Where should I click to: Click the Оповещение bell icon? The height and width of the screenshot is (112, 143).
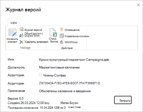62,29
